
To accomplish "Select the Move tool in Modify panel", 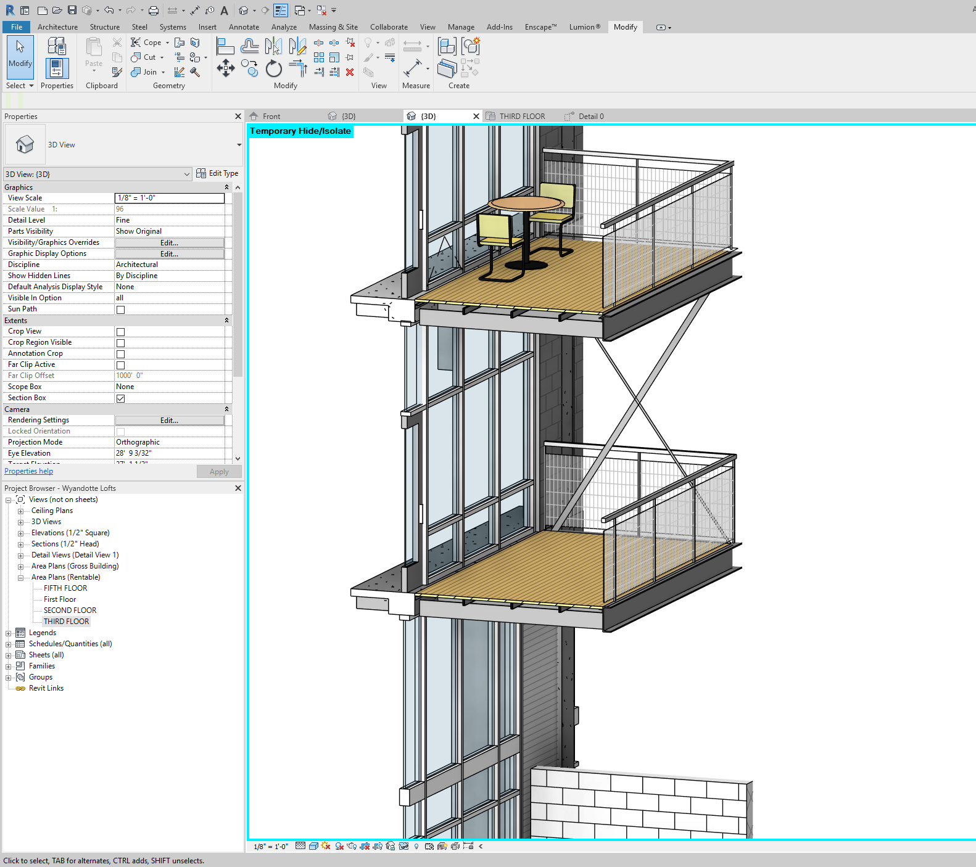I will 225,68.
